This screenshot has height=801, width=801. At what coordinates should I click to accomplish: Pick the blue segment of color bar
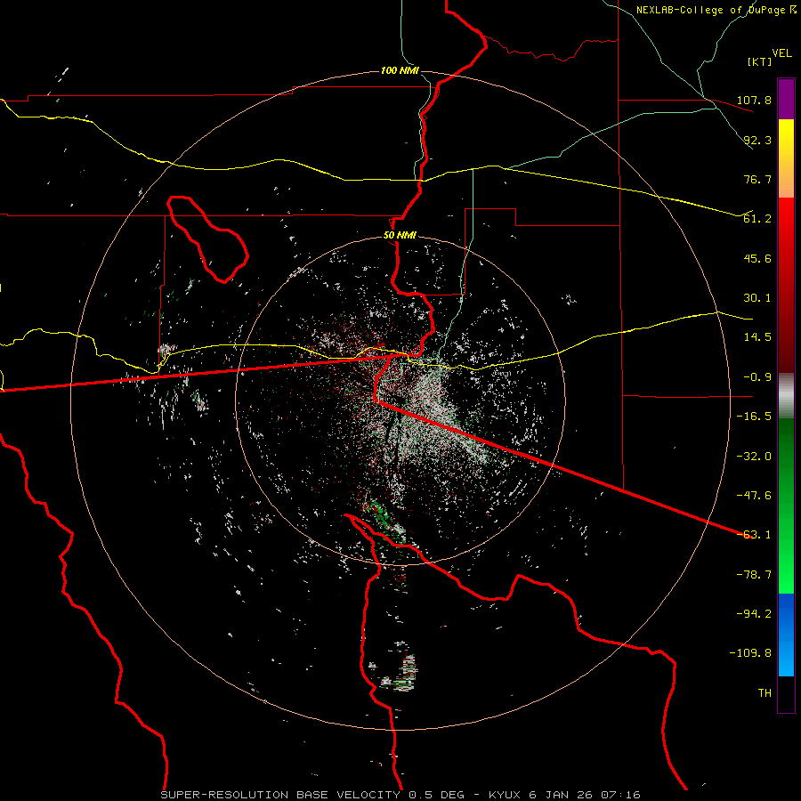click(x=786, y=635)
